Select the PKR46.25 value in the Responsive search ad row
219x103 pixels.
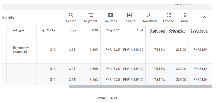(113, 50)
